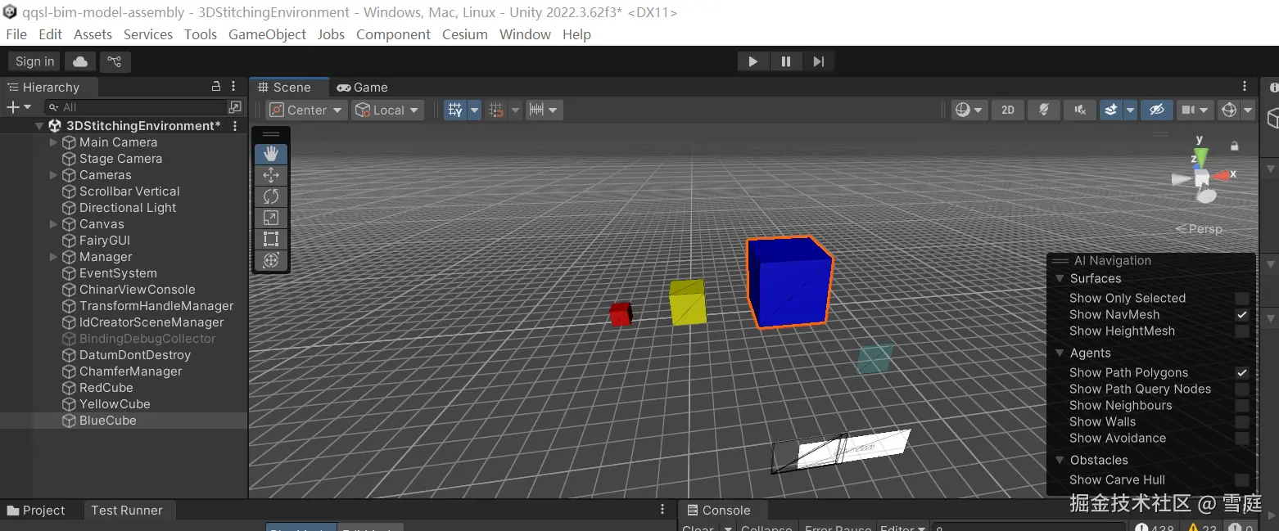The height and width of the screenshot is (531, 1279).
Task: Click the draw mode sphere icon
Action: pos(963,110)
